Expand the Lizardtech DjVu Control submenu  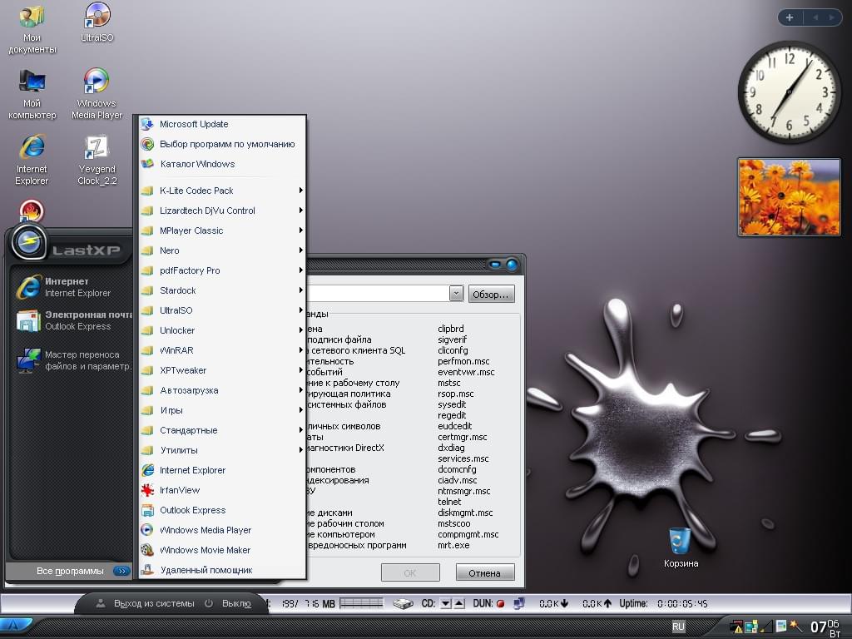(x=222, y=211)
